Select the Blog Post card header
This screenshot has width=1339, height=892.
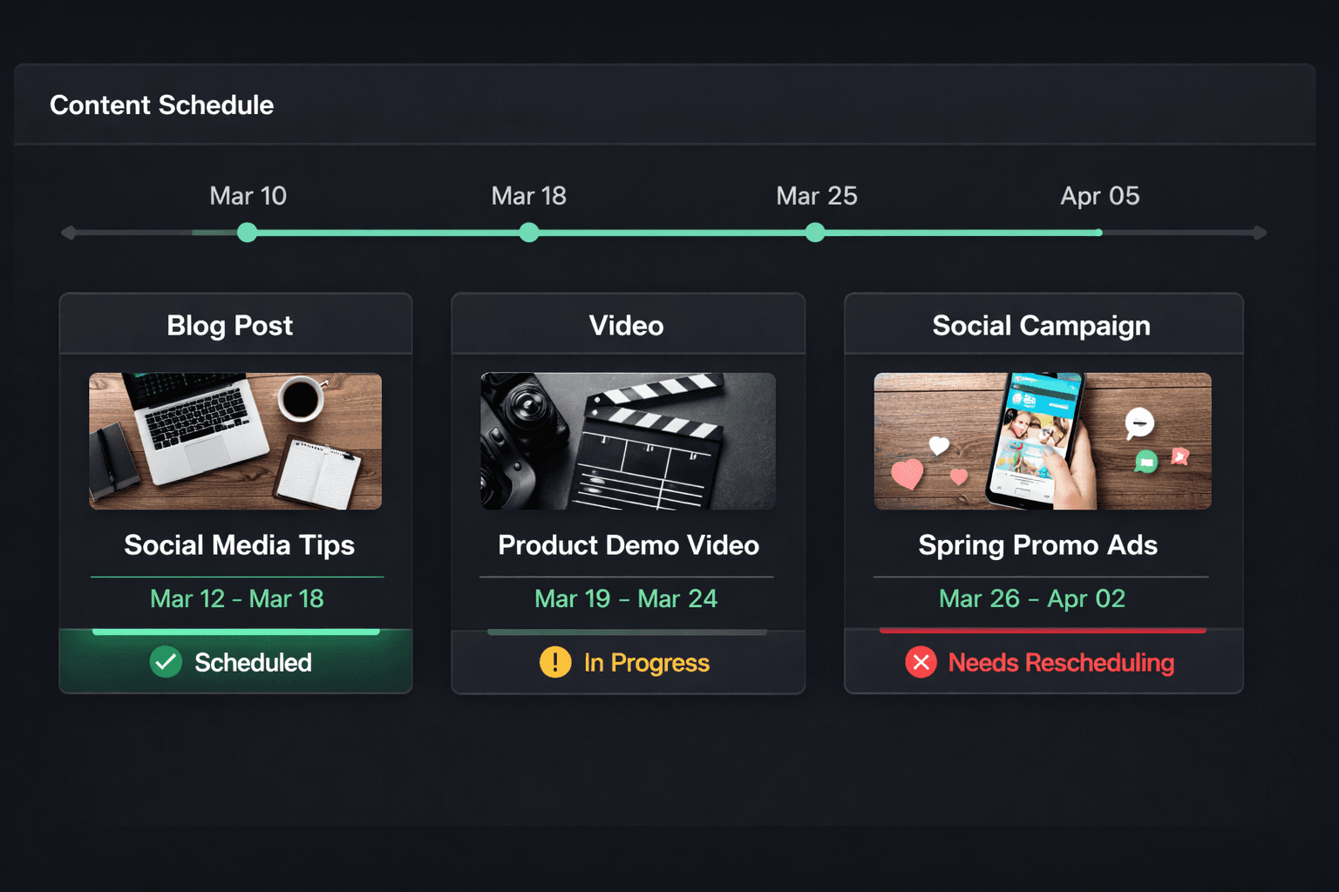[230, 325]
